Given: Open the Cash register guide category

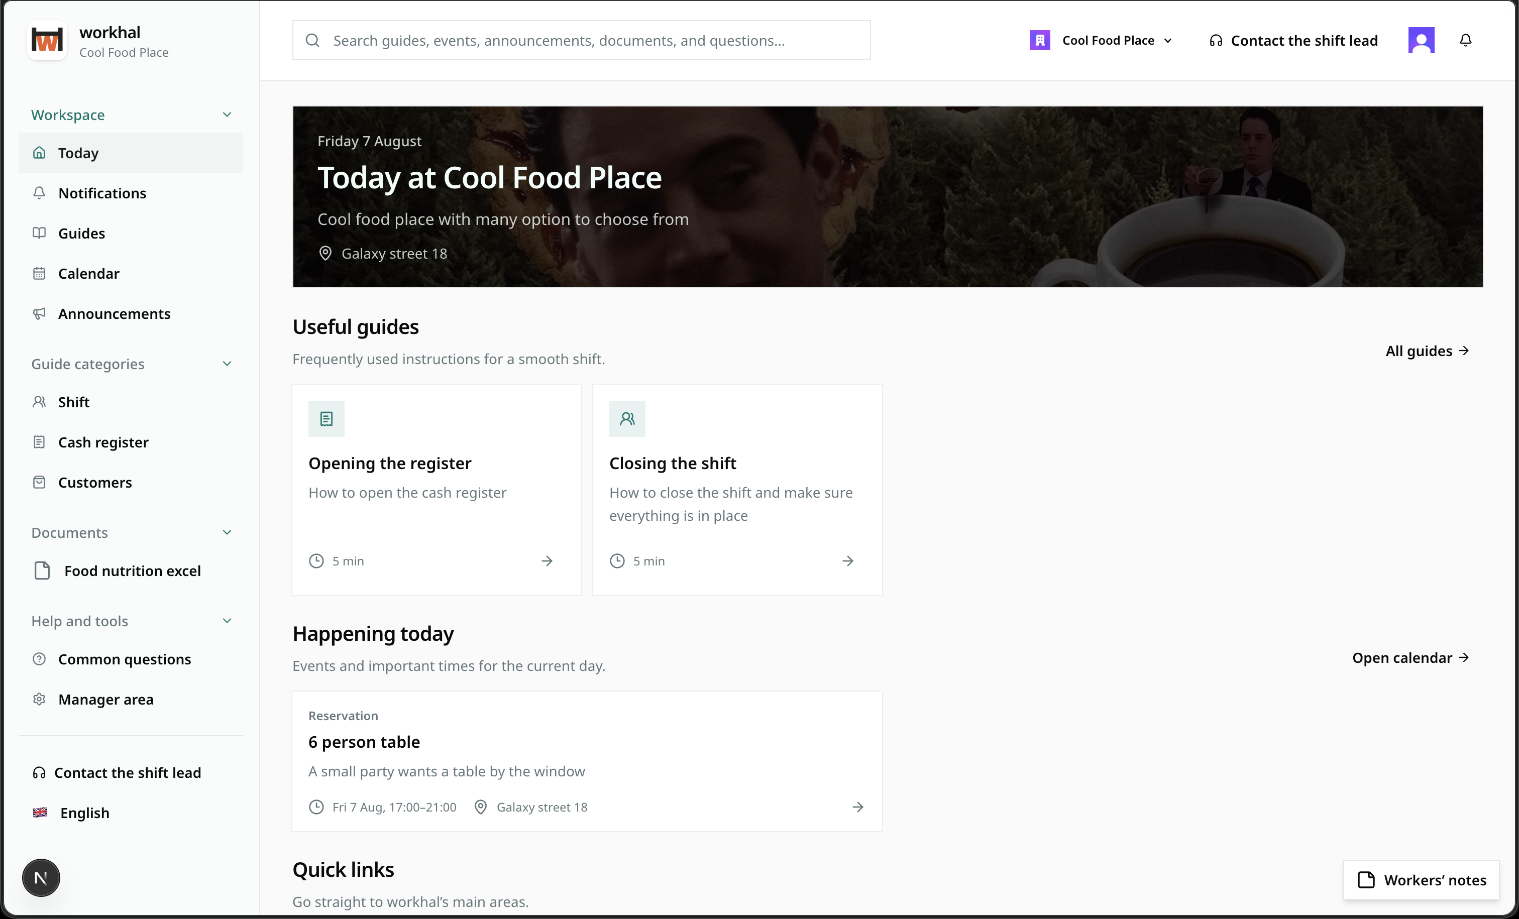Looking at the screenshot, I should click(131, 442).
